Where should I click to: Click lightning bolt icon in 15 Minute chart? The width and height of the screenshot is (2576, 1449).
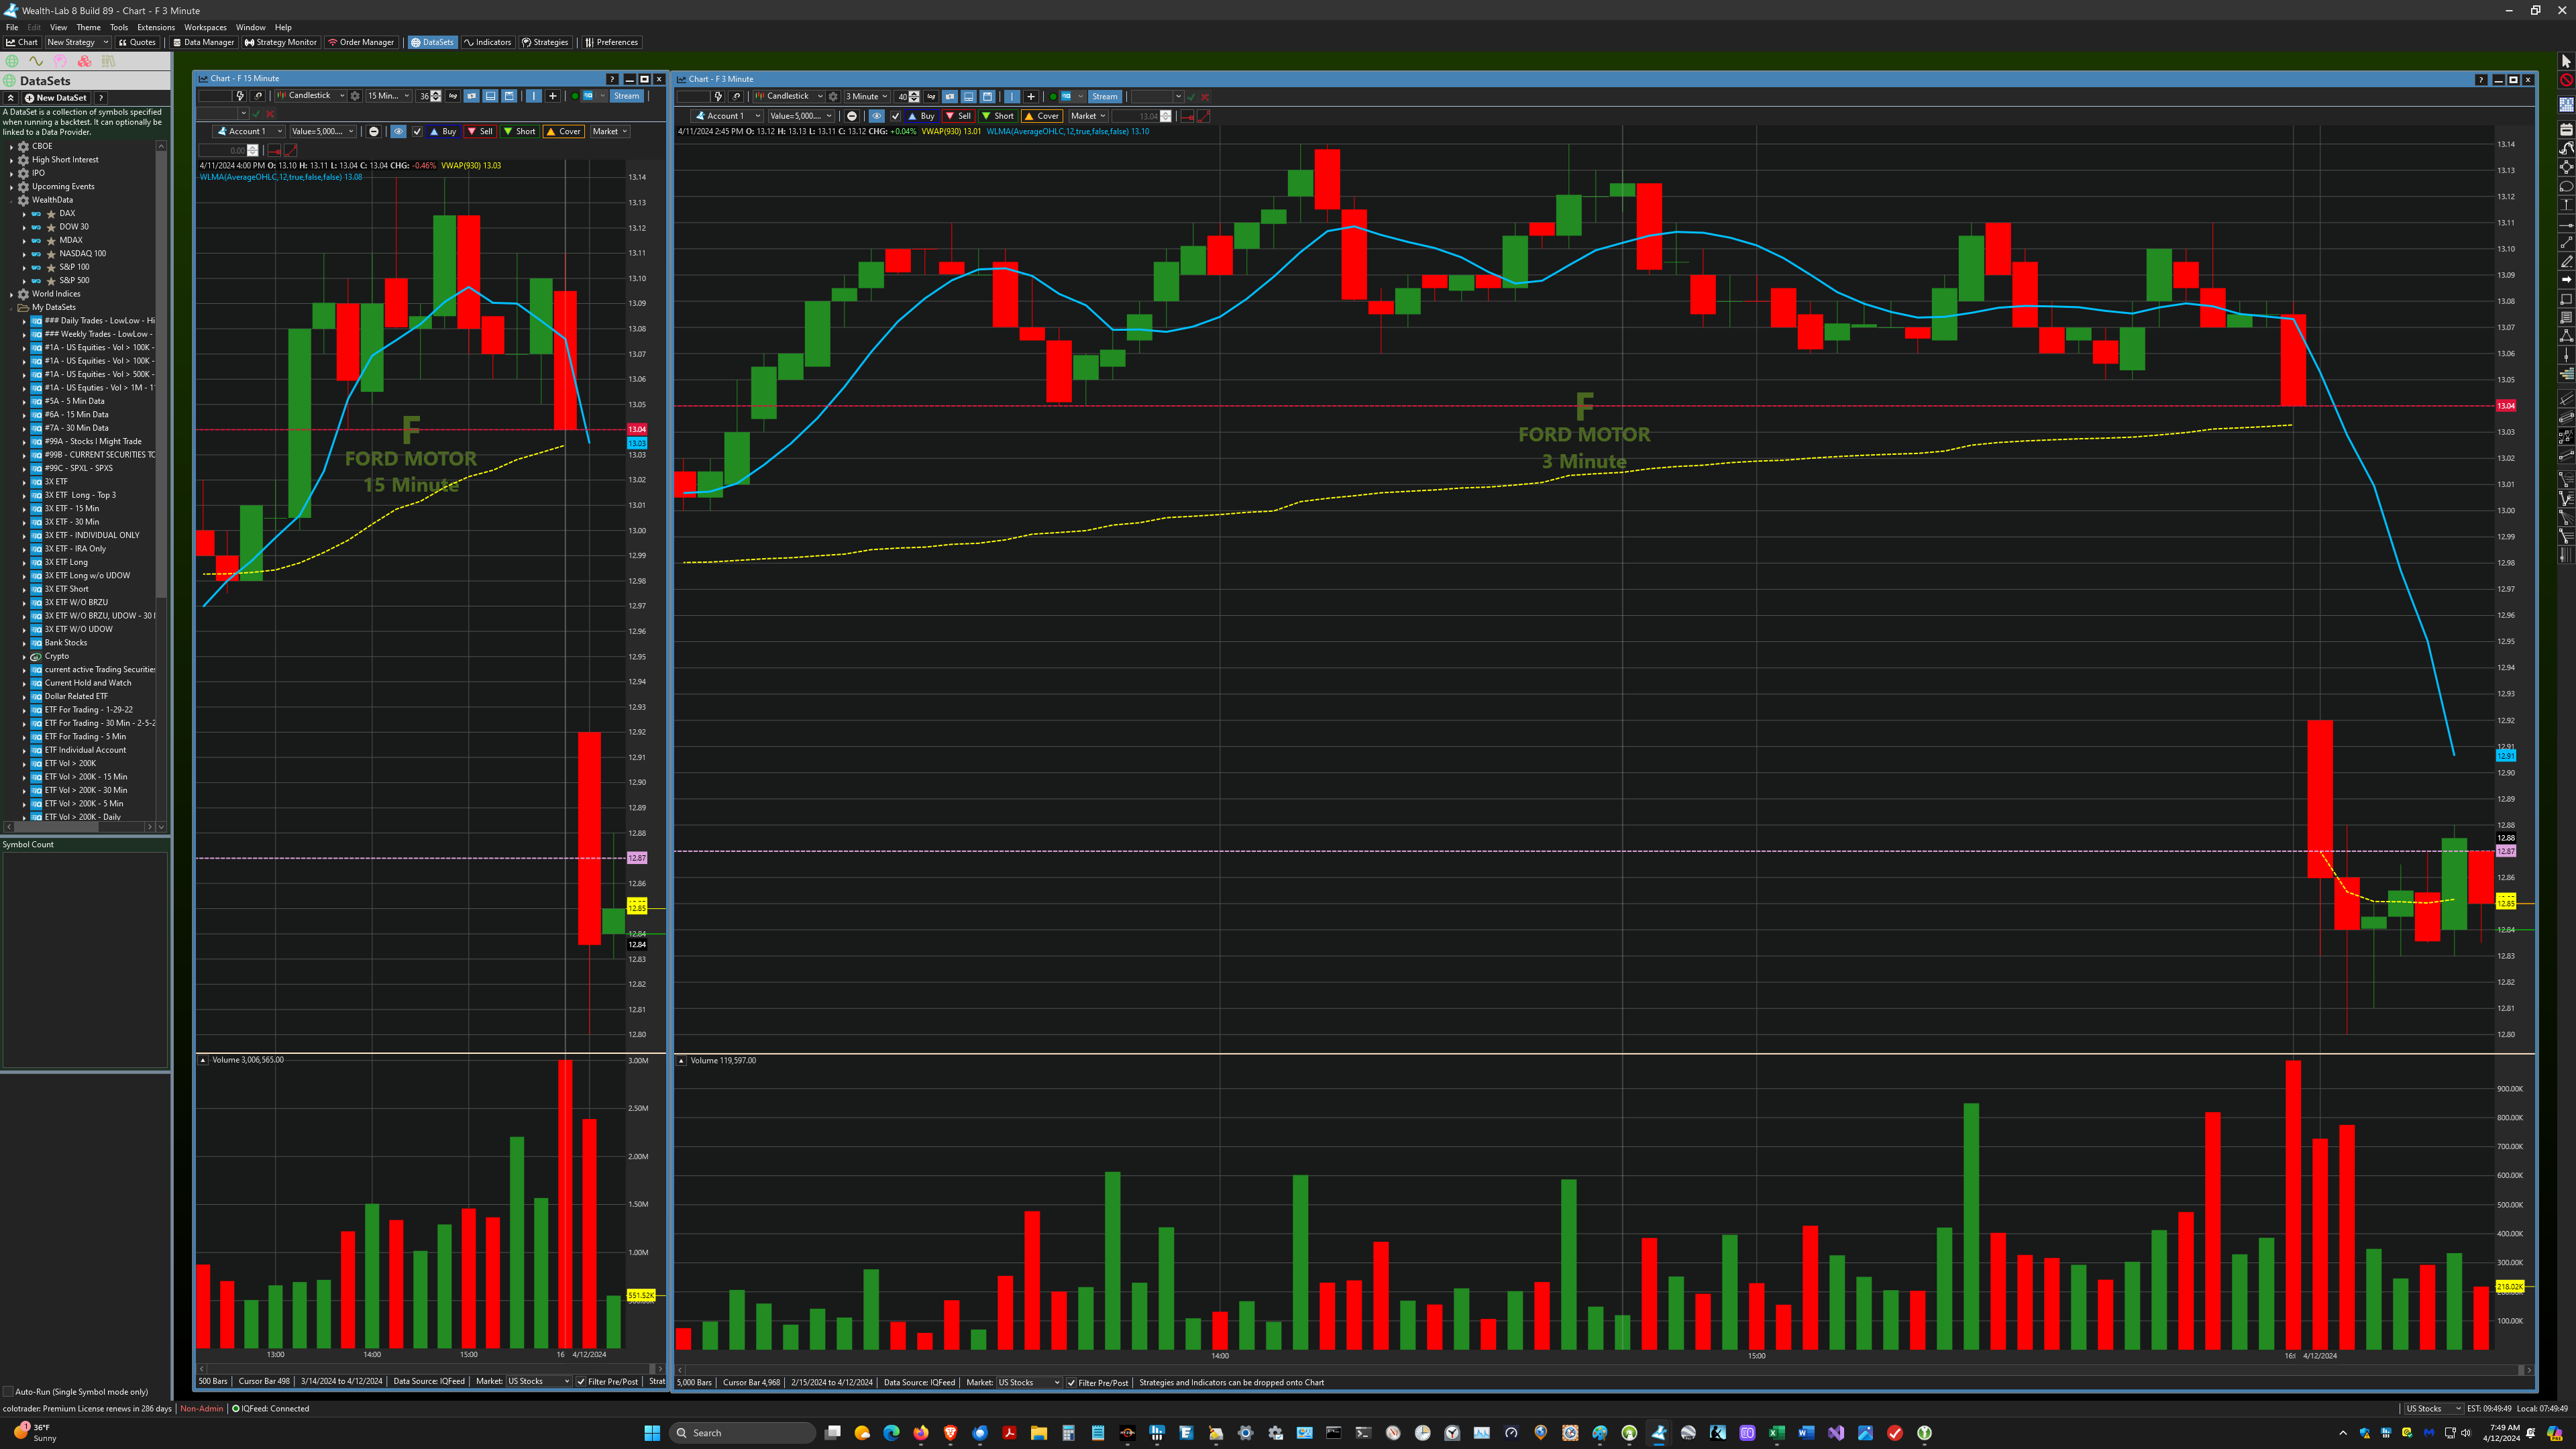[x=240, y=96]
